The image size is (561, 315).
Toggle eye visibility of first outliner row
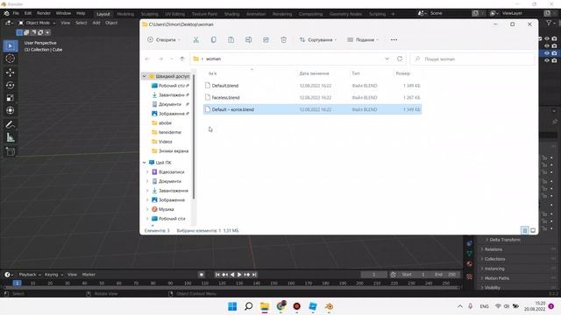point(547,38)
